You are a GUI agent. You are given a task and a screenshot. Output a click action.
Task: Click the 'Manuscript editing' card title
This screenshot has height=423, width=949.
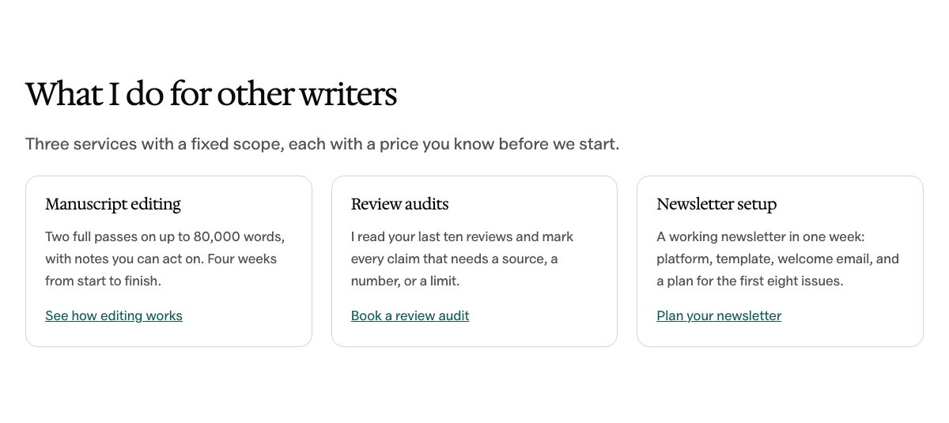coord(113,204)
